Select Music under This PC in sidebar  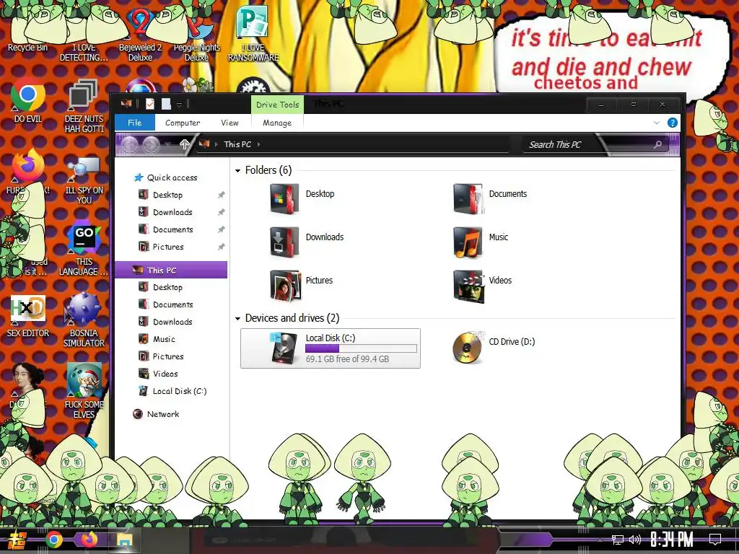click(164, 339)
